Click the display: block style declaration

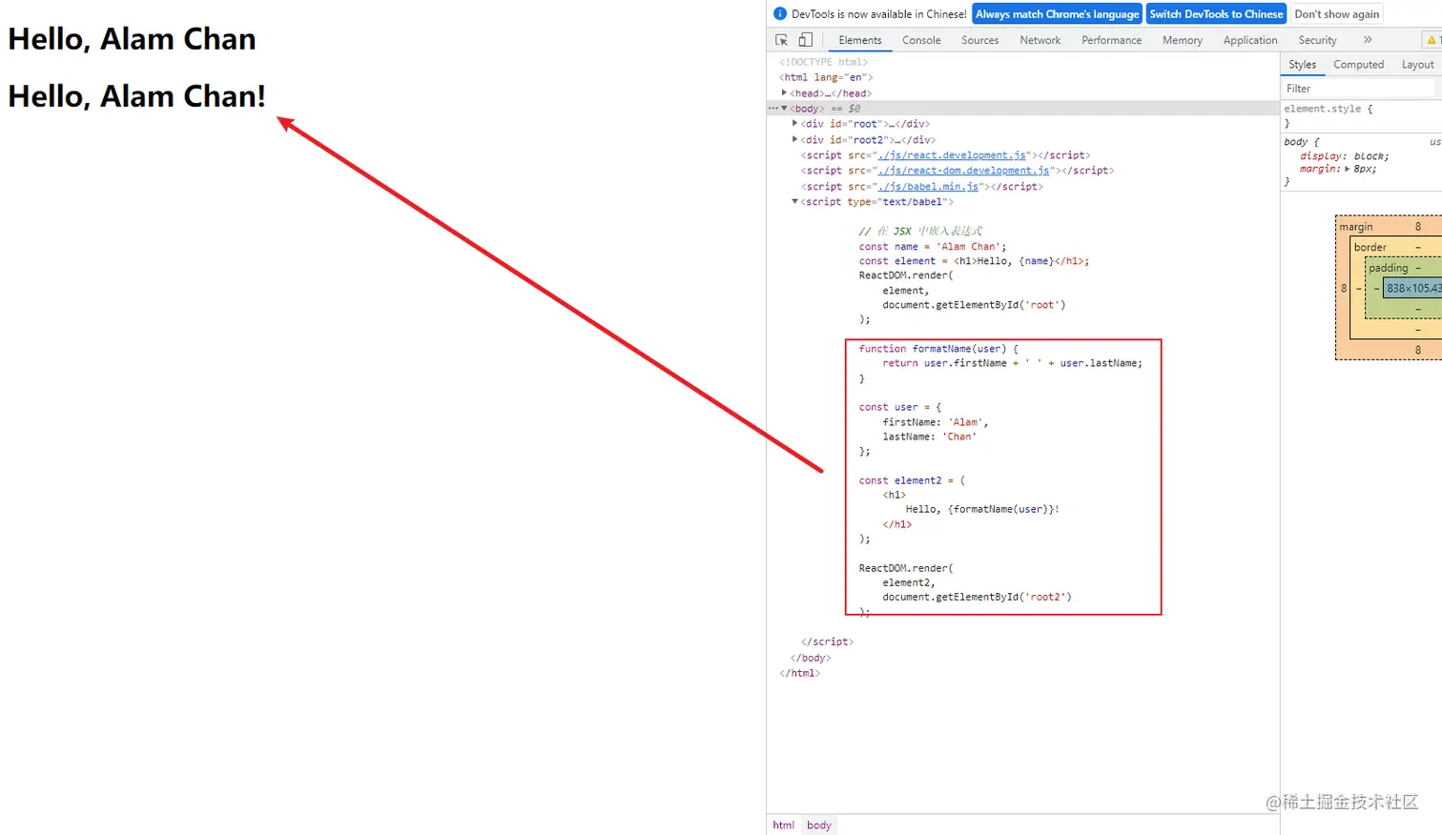[1345, 156]
